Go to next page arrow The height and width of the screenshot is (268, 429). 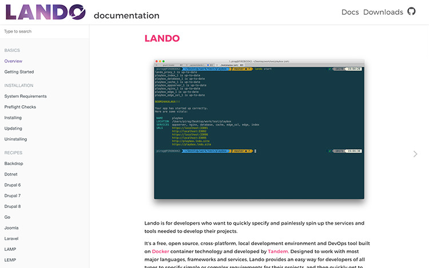[x=415, y=154]
